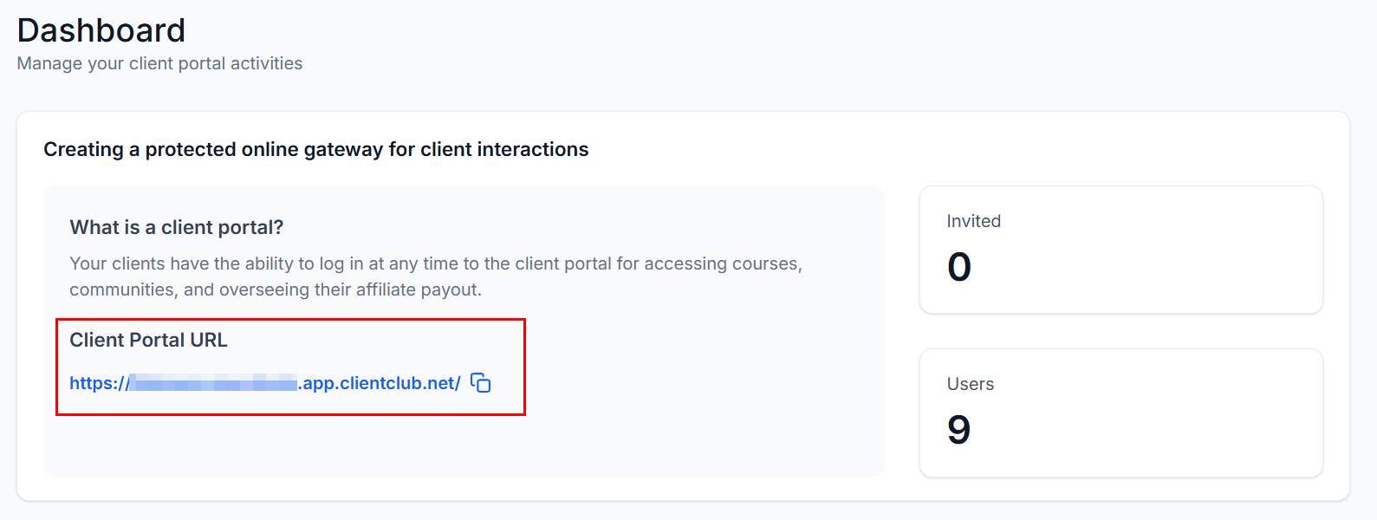Click the Users count of 9
Image resolution: width=1377 pixels, height=520 pixels.
click(x=958, y=430)
